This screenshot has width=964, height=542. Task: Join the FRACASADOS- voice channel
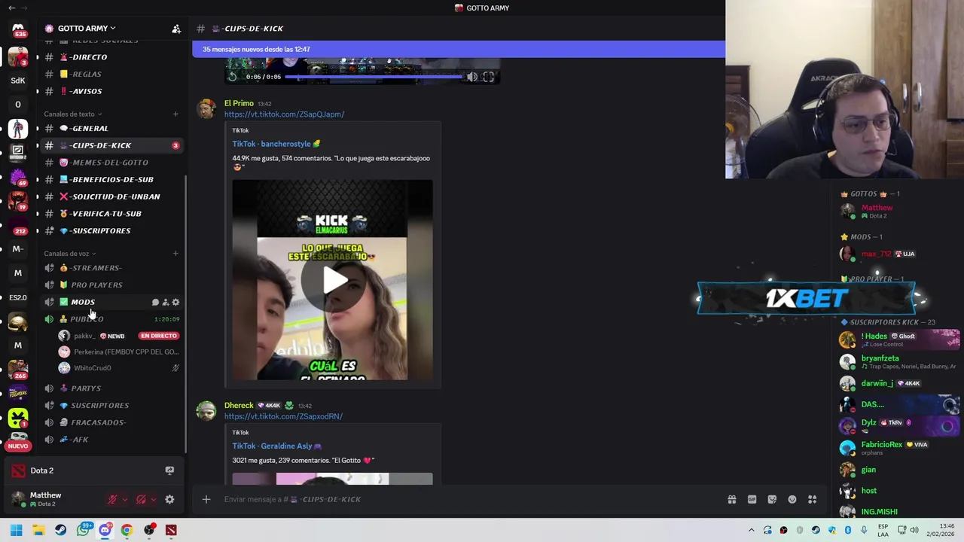coord(111,422)
